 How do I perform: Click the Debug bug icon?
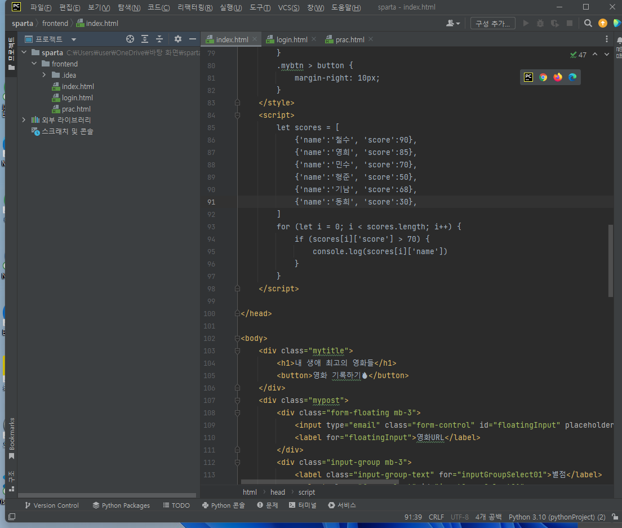540,24
